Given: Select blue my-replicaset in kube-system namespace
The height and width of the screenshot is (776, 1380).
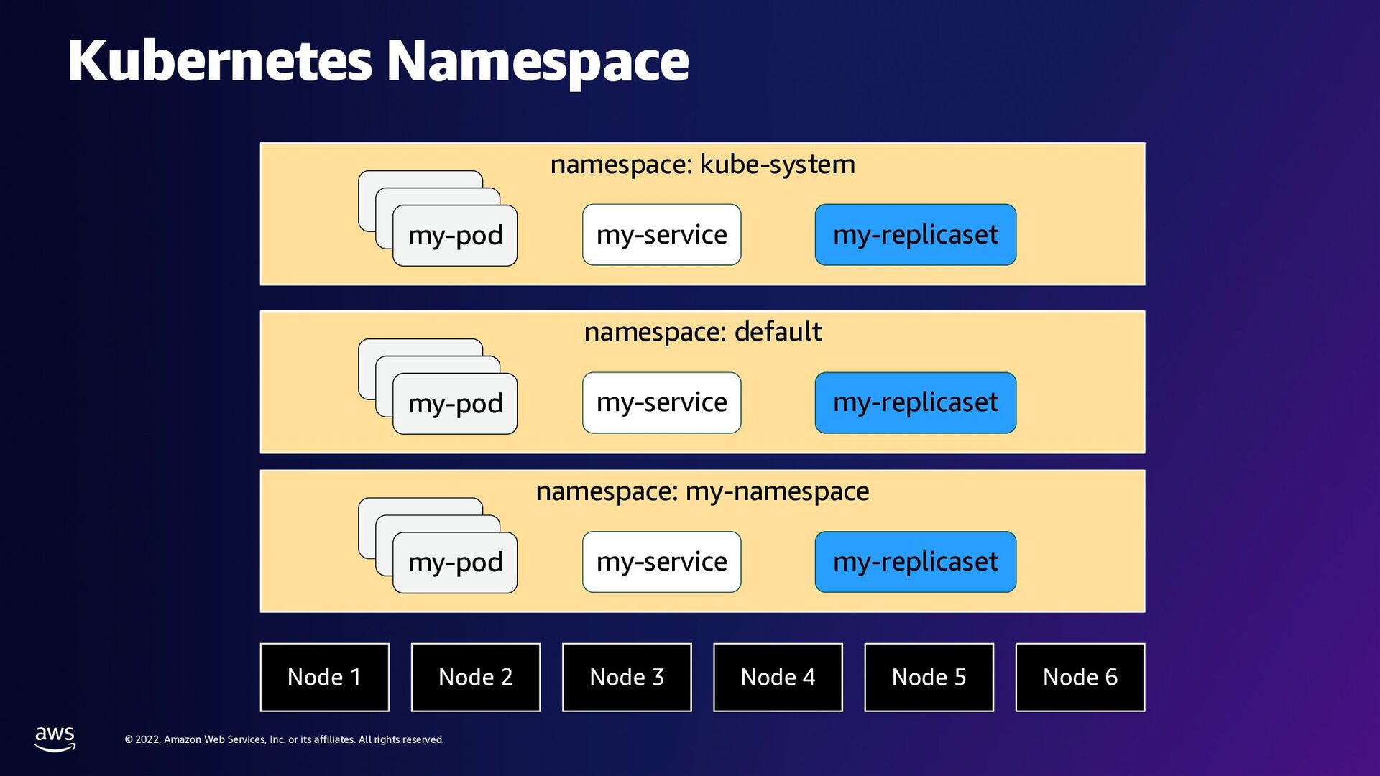Looking at the screenshot, I should click(x=915, y=235).
